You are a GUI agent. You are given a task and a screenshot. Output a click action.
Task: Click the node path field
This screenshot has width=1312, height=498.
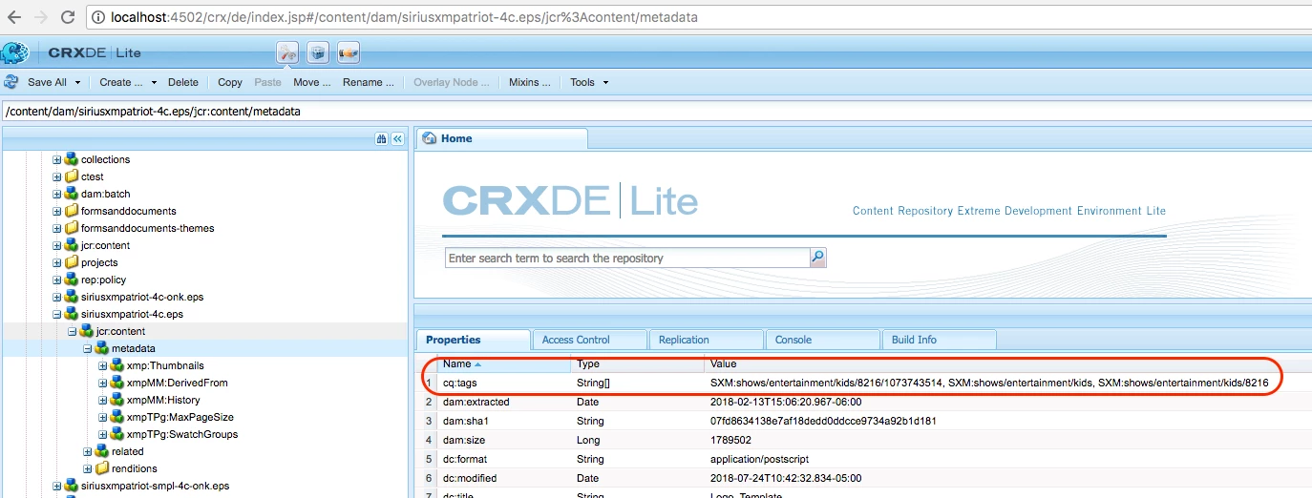[656, 112]
